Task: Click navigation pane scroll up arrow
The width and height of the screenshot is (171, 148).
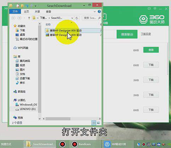Action: click(40, 24)
